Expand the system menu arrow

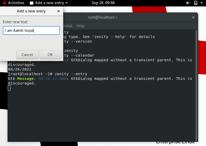click(202, 3)
